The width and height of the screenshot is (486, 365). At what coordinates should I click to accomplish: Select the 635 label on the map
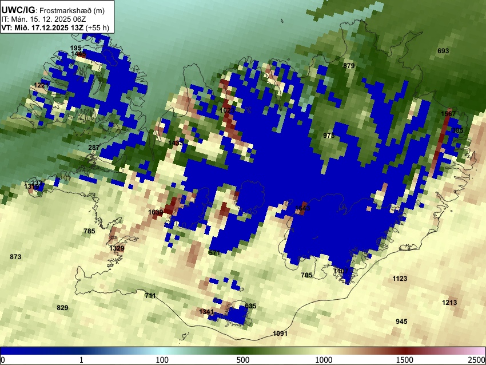[250, 306]
